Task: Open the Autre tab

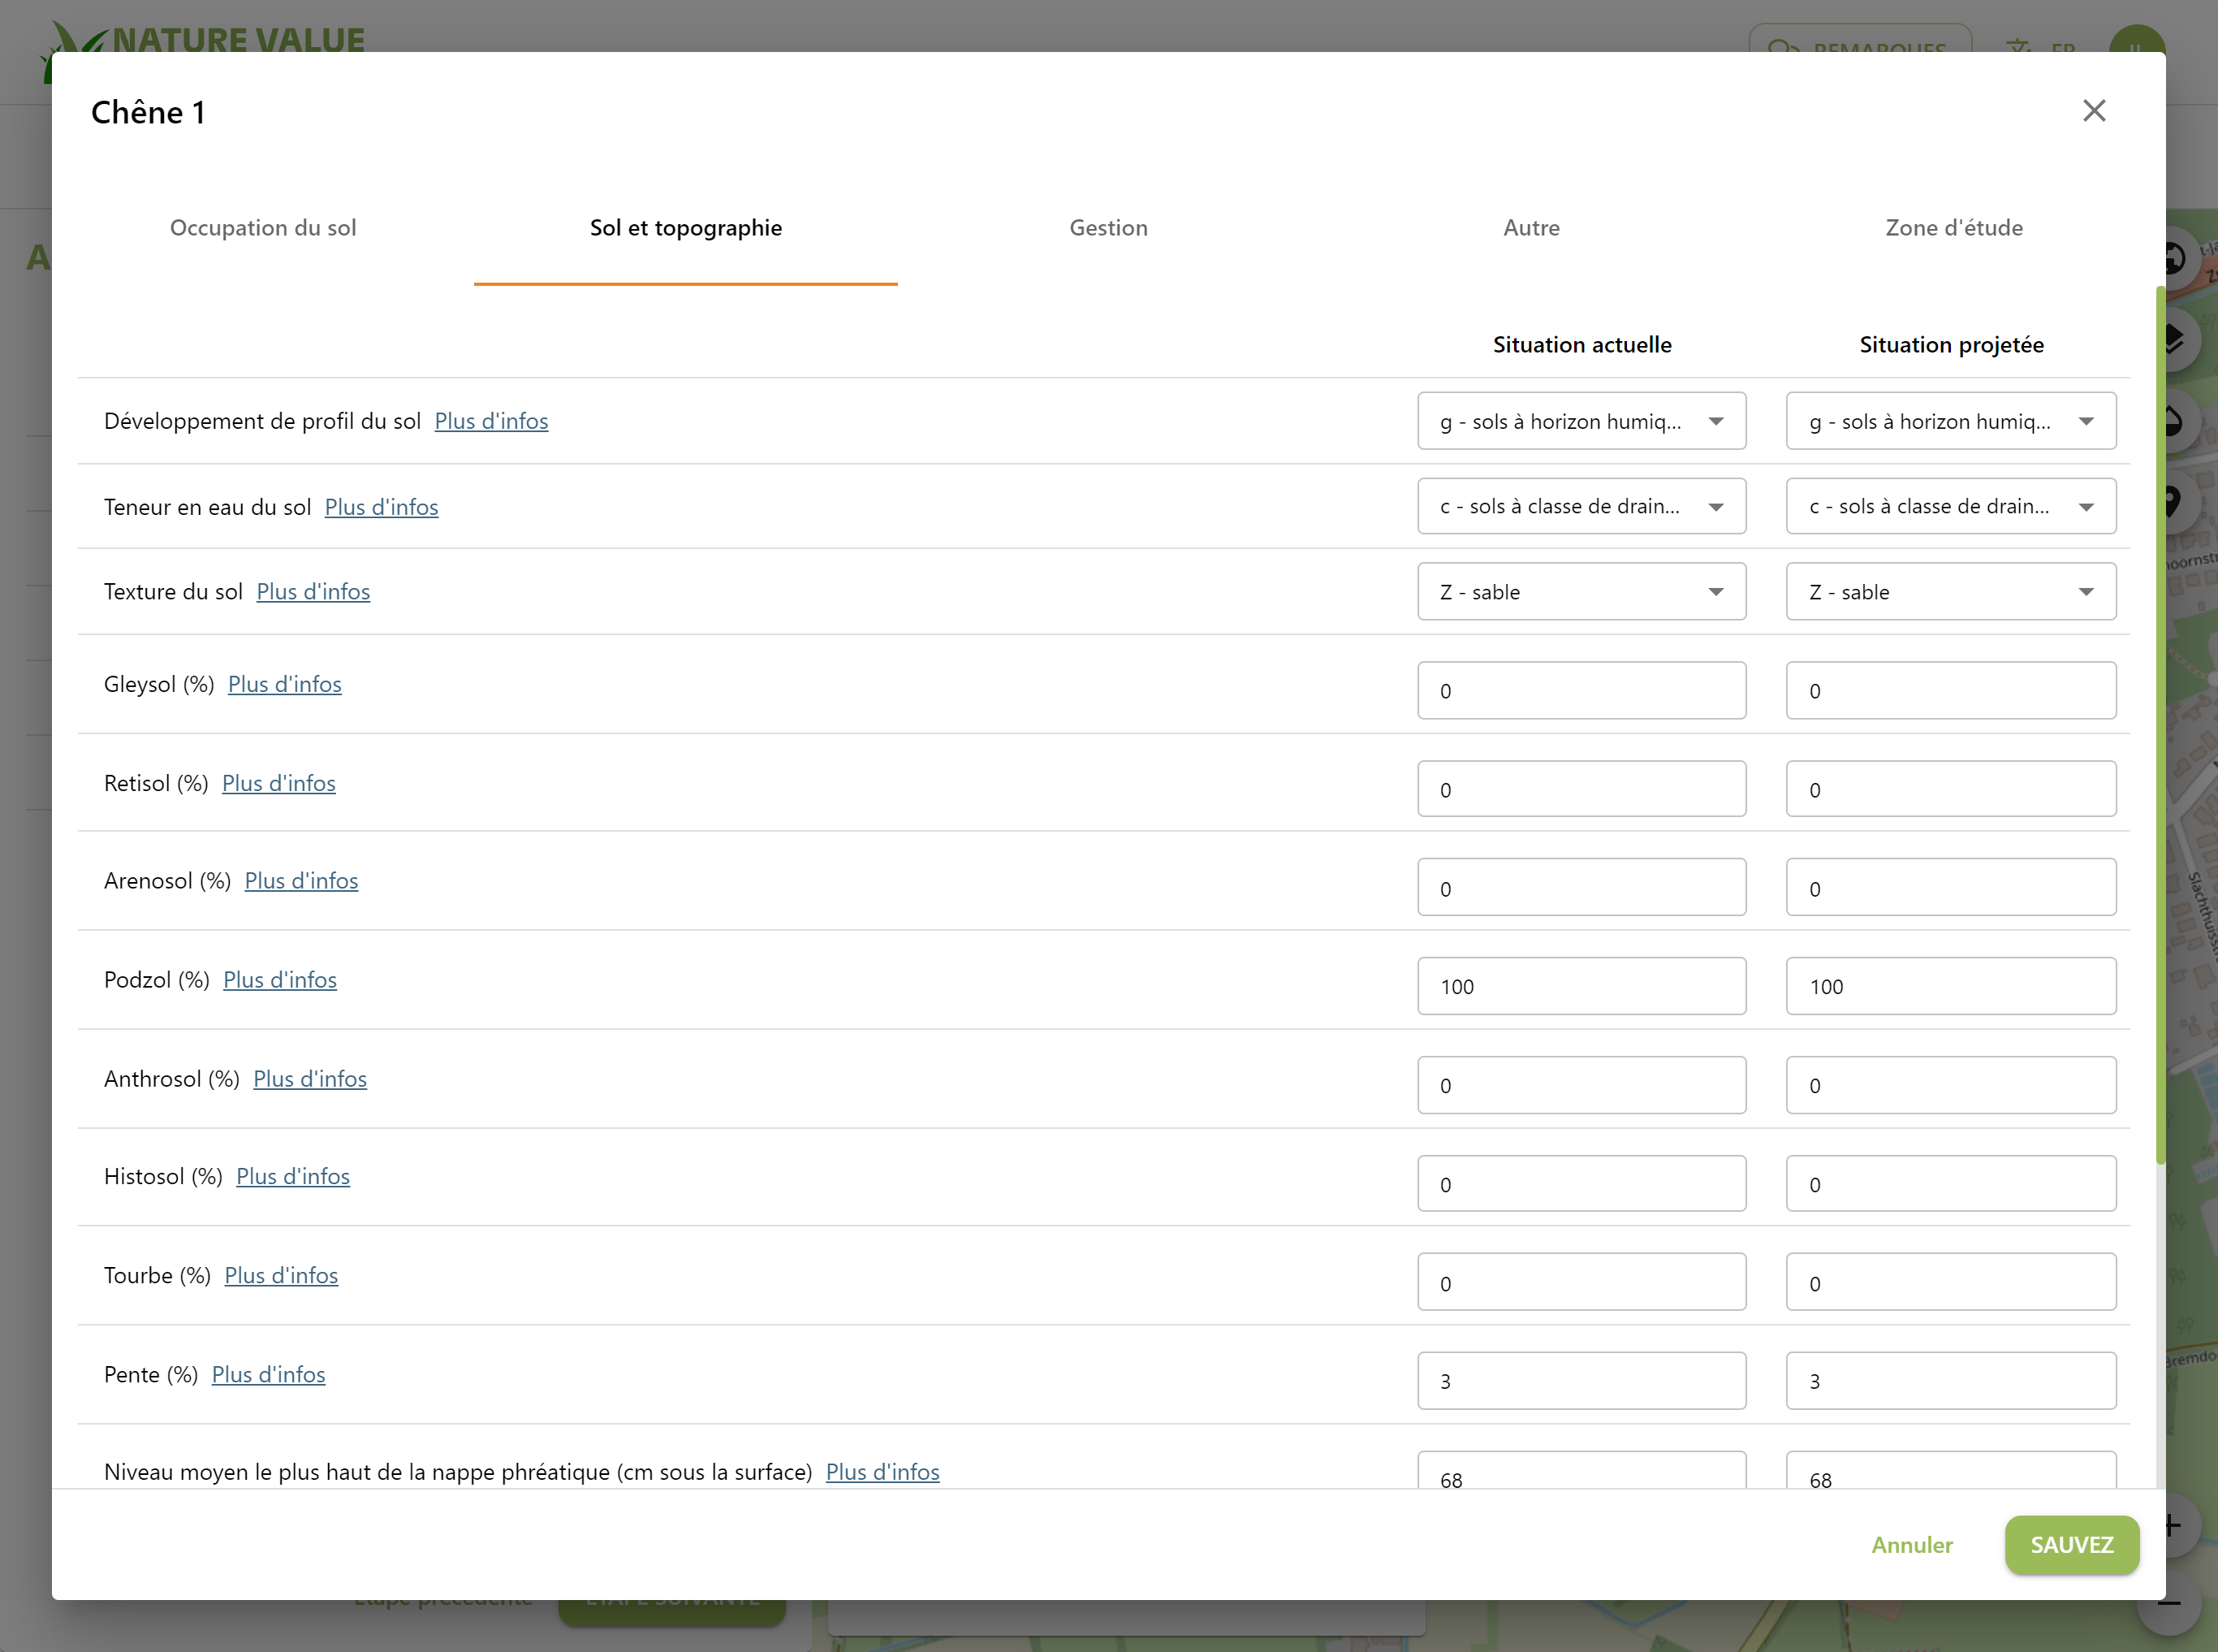Action: pos(1531,228)
